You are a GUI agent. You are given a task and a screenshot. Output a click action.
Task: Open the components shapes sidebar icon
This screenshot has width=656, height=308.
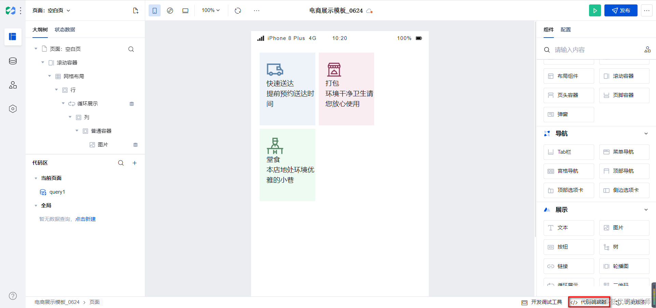point(13,85)
